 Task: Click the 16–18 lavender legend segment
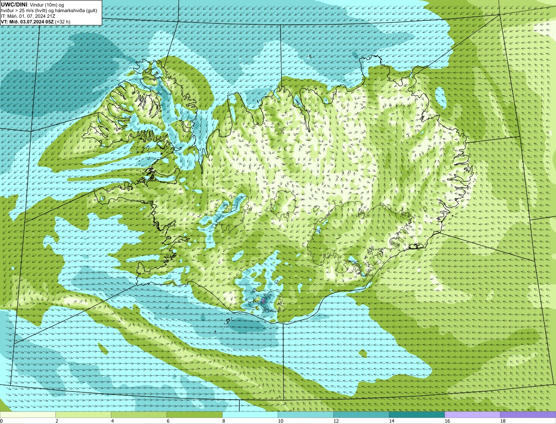click(473, 415)
